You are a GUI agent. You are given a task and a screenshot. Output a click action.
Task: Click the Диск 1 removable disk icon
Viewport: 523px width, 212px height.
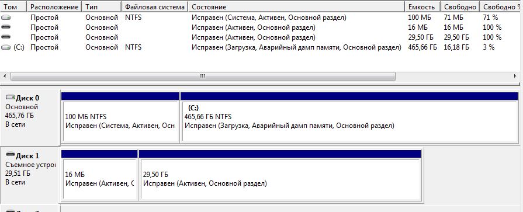pos(11,155)
